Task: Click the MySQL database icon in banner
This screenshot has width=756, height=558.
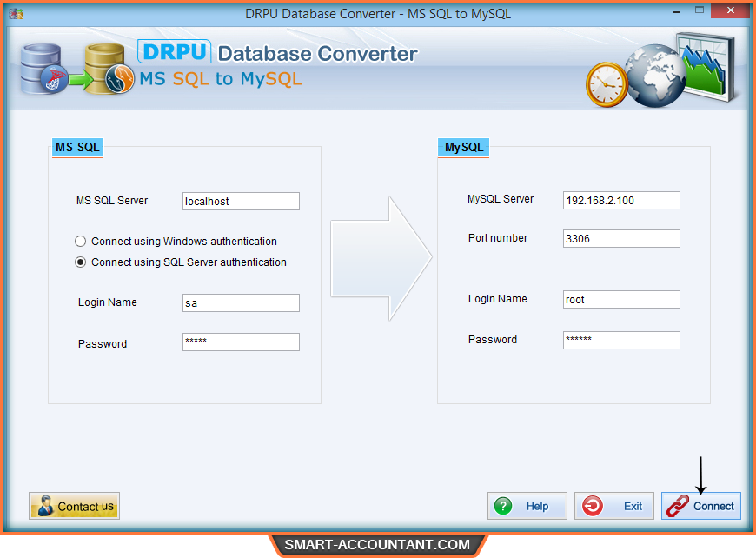Action: click(109, 69)
